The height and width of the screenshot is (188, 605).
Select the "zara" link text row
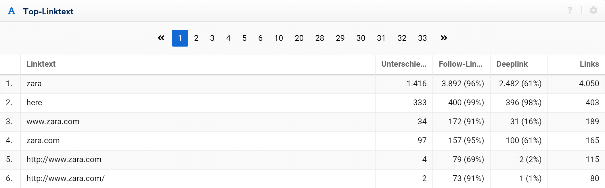[34, 84]
